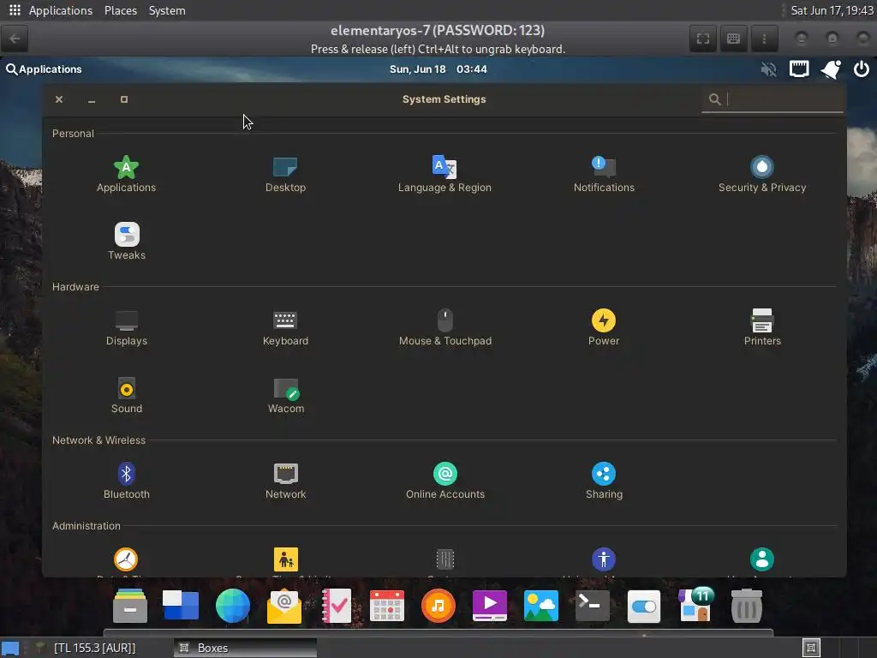Open the notifications bell indicator
This screenshot has height=658, width=877.
pyautogui.click(x=831, y=69)
